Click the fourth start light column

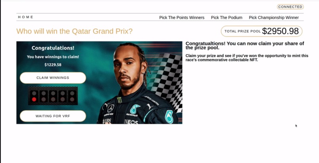tap(63, 96)
